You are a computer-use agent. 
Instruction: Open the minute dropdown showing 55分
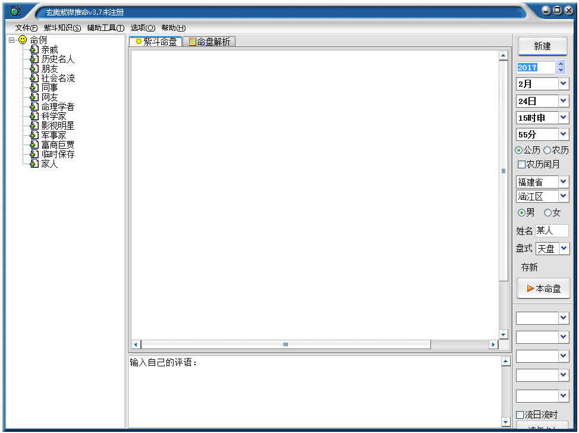coord(563,134)
